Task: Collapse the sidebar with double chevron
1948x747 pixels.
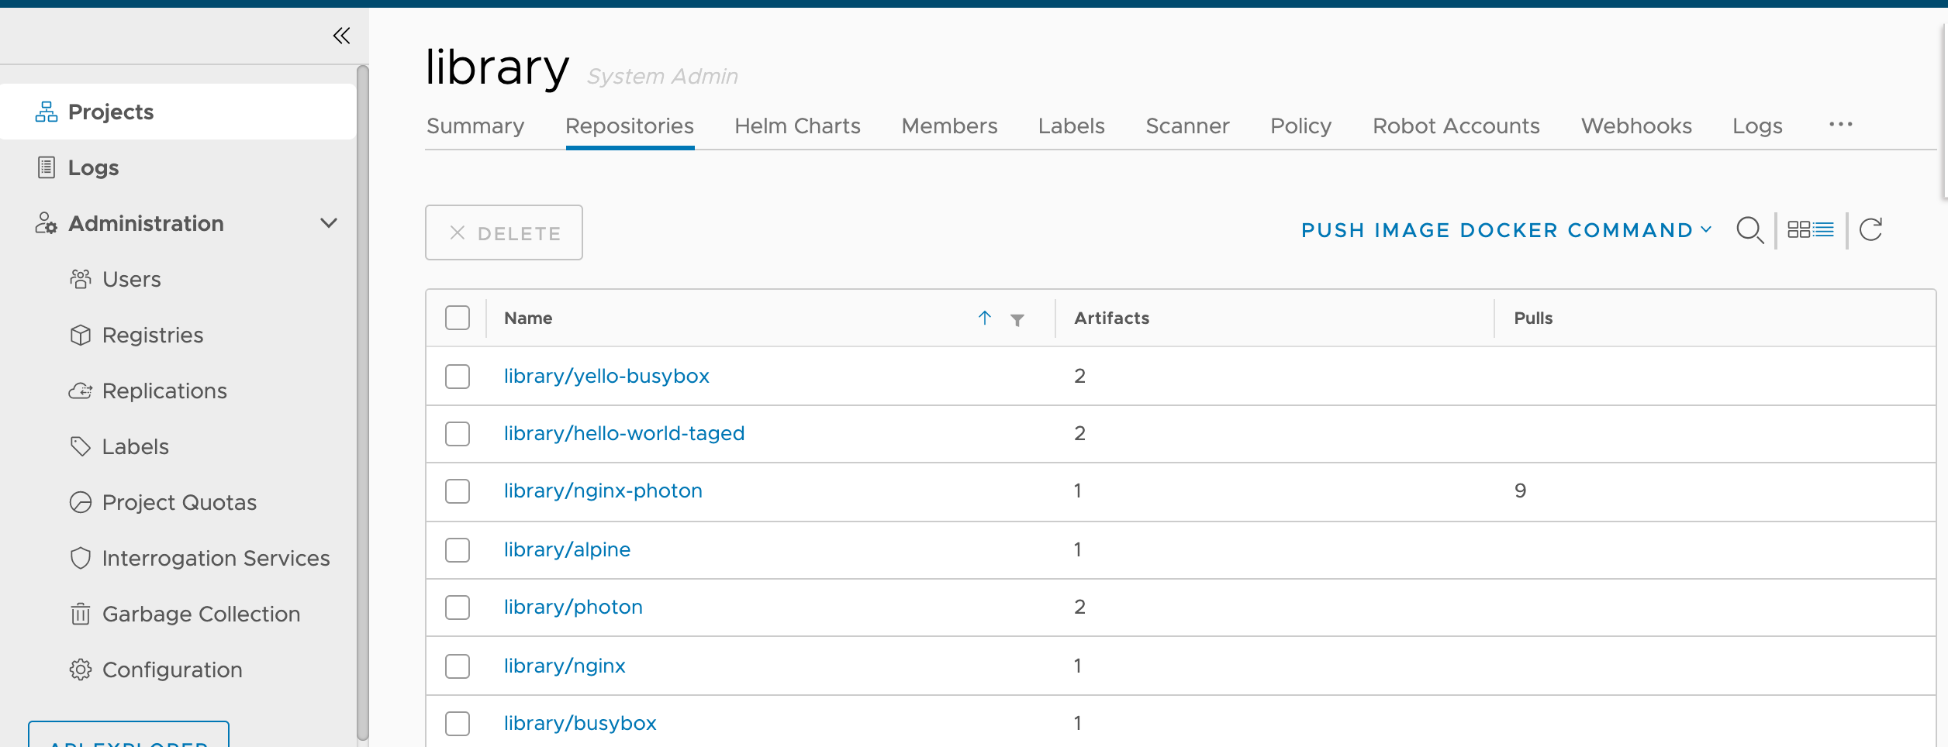Action: pos(341,36)
